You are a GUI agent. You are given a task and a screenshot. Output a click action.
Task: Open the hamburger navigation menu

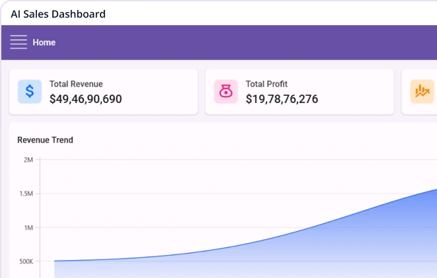tap(19, 42)
